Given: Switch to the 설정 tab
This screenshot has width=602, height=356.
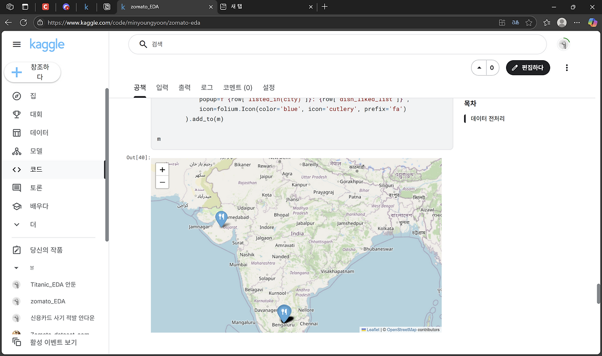Looking at the screenshot, I should pyautogui.click(x=269, y=87).
